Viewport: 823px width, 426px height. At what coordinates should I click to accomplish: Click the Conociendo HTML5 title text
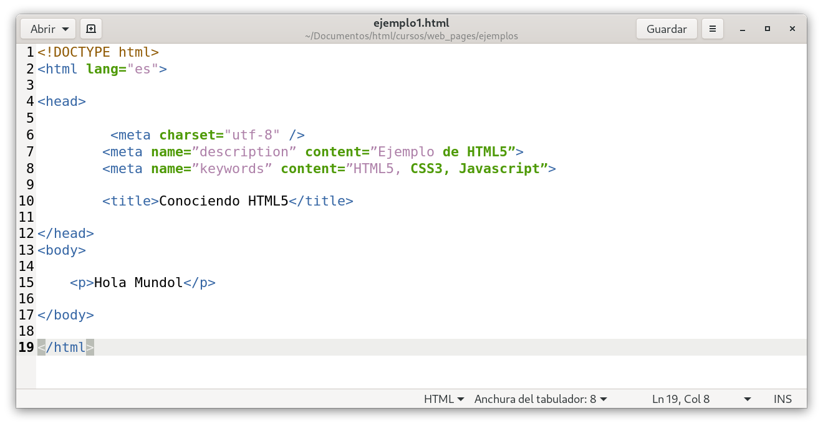[223, 201]
